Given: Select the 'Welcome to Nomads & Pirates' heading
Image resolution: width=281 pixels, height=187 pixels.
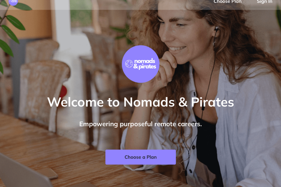Looking at the screenshot, I should point(140,102).
